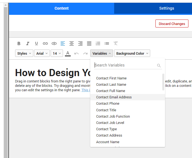Click the left page scrollbar up arrow
This screenshot has width=192, height=158.
point(6,5)
